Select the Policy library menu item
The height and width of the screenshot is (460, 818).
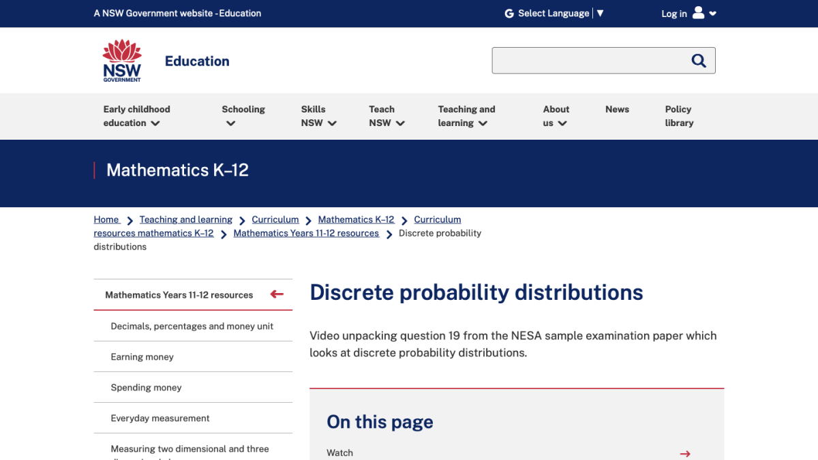pos(679,116)
